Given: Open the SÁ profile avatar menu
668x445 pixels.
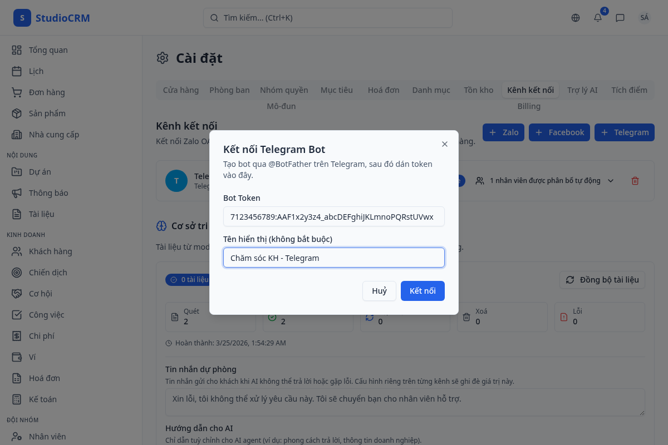Looking at the screenshot, I should [x=644, y=17].
